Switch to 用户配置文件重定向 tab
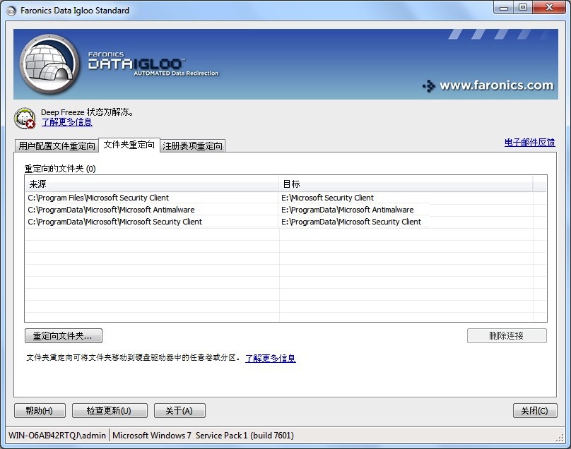 57,146
